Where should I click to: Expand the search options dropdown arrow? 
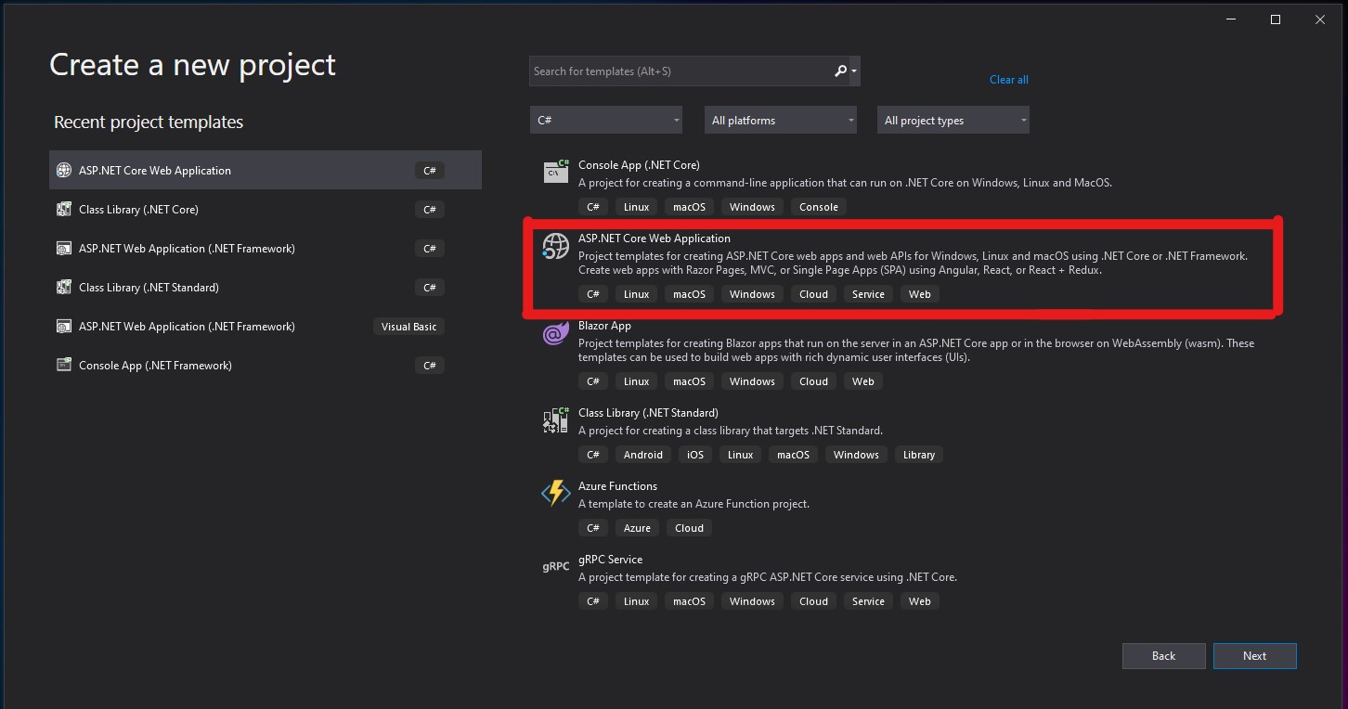click(x=854, y=71)
